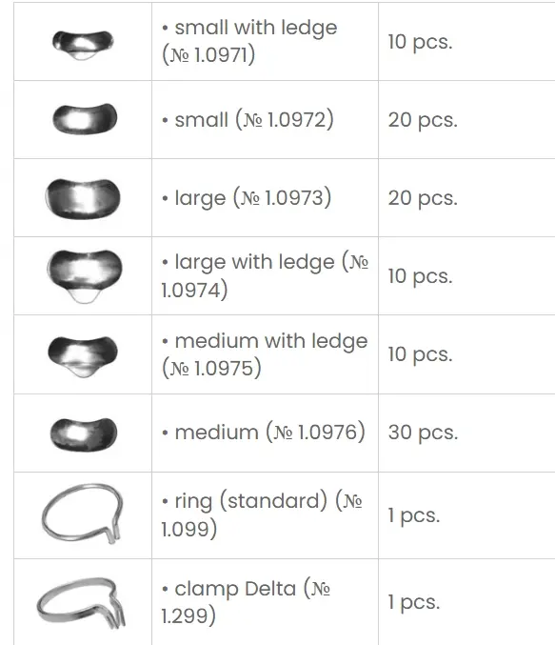This screenshot has height=645, width=555.
Task: Open the large with ledge matrix image
Action: 85,276
